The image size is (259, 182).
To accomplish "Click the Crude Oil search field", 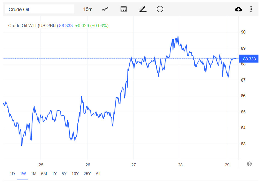I will (40, 9).
